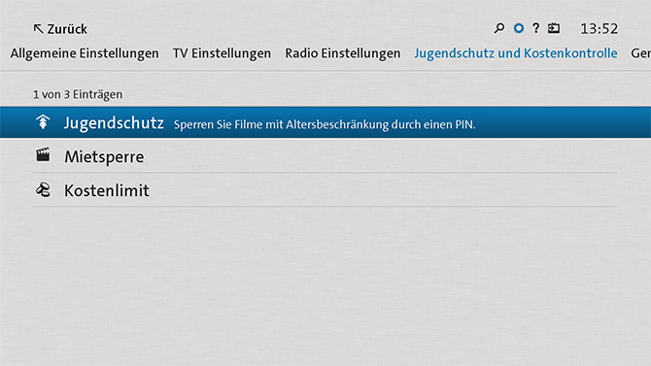Select Jugendschutz und Kostenkontrolle tab
This screenshot has width=651, height=366.
pyautogui.click(x=516, y=53)
